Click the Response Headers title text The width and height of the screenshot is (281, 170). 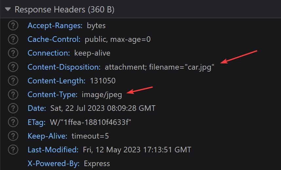pos(65,9)
